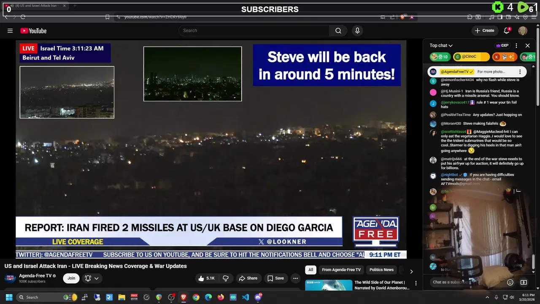Viewport: 540px width, 304px height.
Task: Launch Firefox from the taskbar
Action: 221,297
